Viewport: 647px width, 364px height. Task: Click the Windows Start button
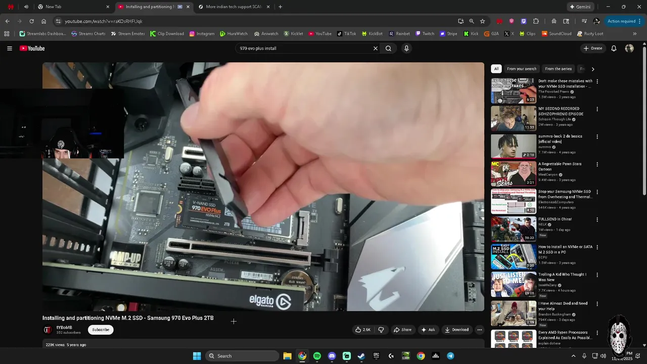197,356
